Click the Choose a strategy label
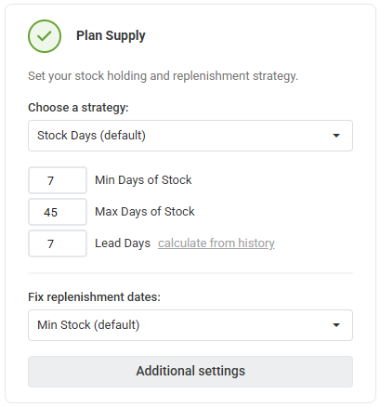 tap(78, 108)
